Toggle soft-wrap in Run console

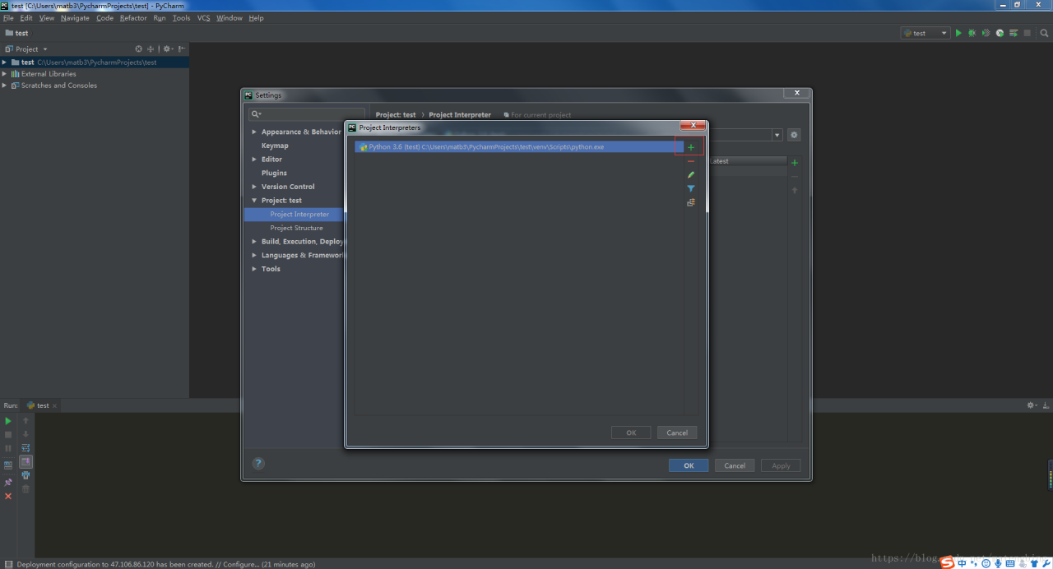tap(26, 448)
